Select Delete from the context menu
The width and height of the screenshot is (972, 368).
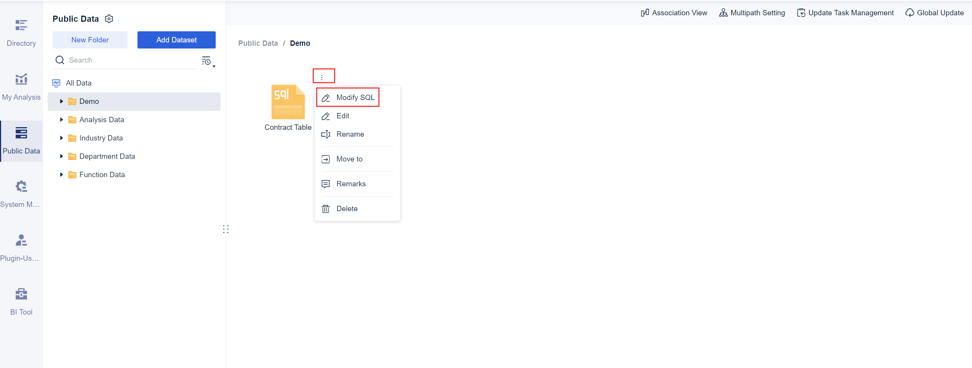(347, 208)
